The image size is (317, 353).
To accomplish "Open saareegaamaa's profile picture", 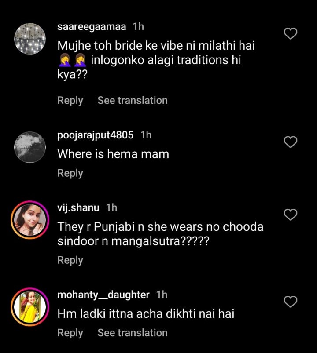I will click(x=30, y=39).
